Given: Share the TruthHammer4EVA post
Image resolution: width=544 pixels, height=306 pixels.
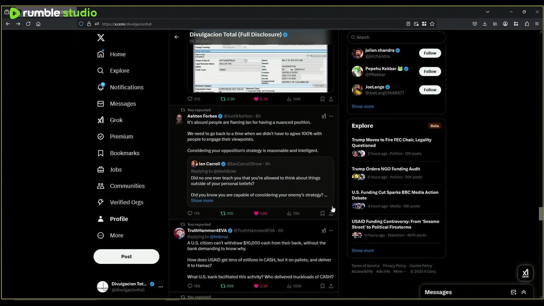Looking at the screenshot, I should (331, 286).
